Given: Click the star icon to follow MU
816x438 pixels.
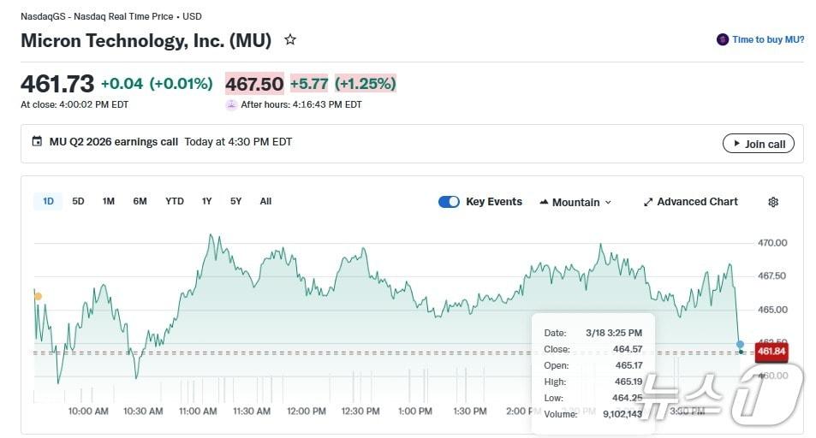Looking at the screenshot, I should 290,39.
